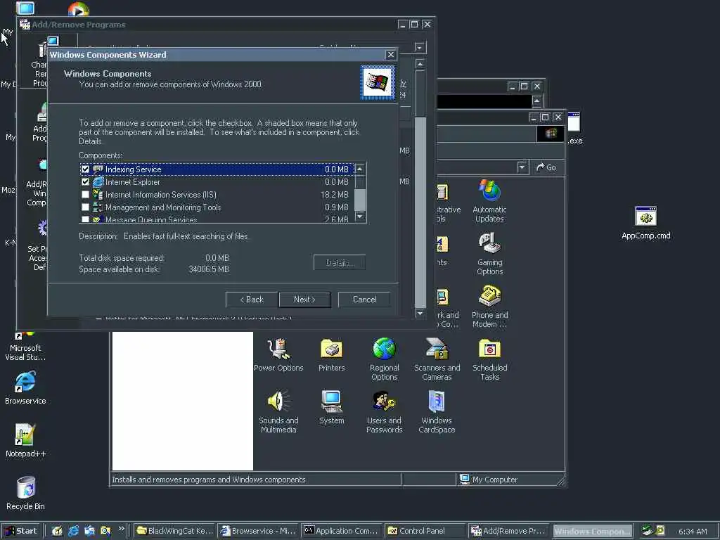Select the AppComp.cmd desktop file

[x=646, y=223]
